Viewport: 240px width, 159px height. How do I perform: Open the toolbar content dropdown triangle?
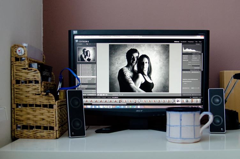pos(180,95)
